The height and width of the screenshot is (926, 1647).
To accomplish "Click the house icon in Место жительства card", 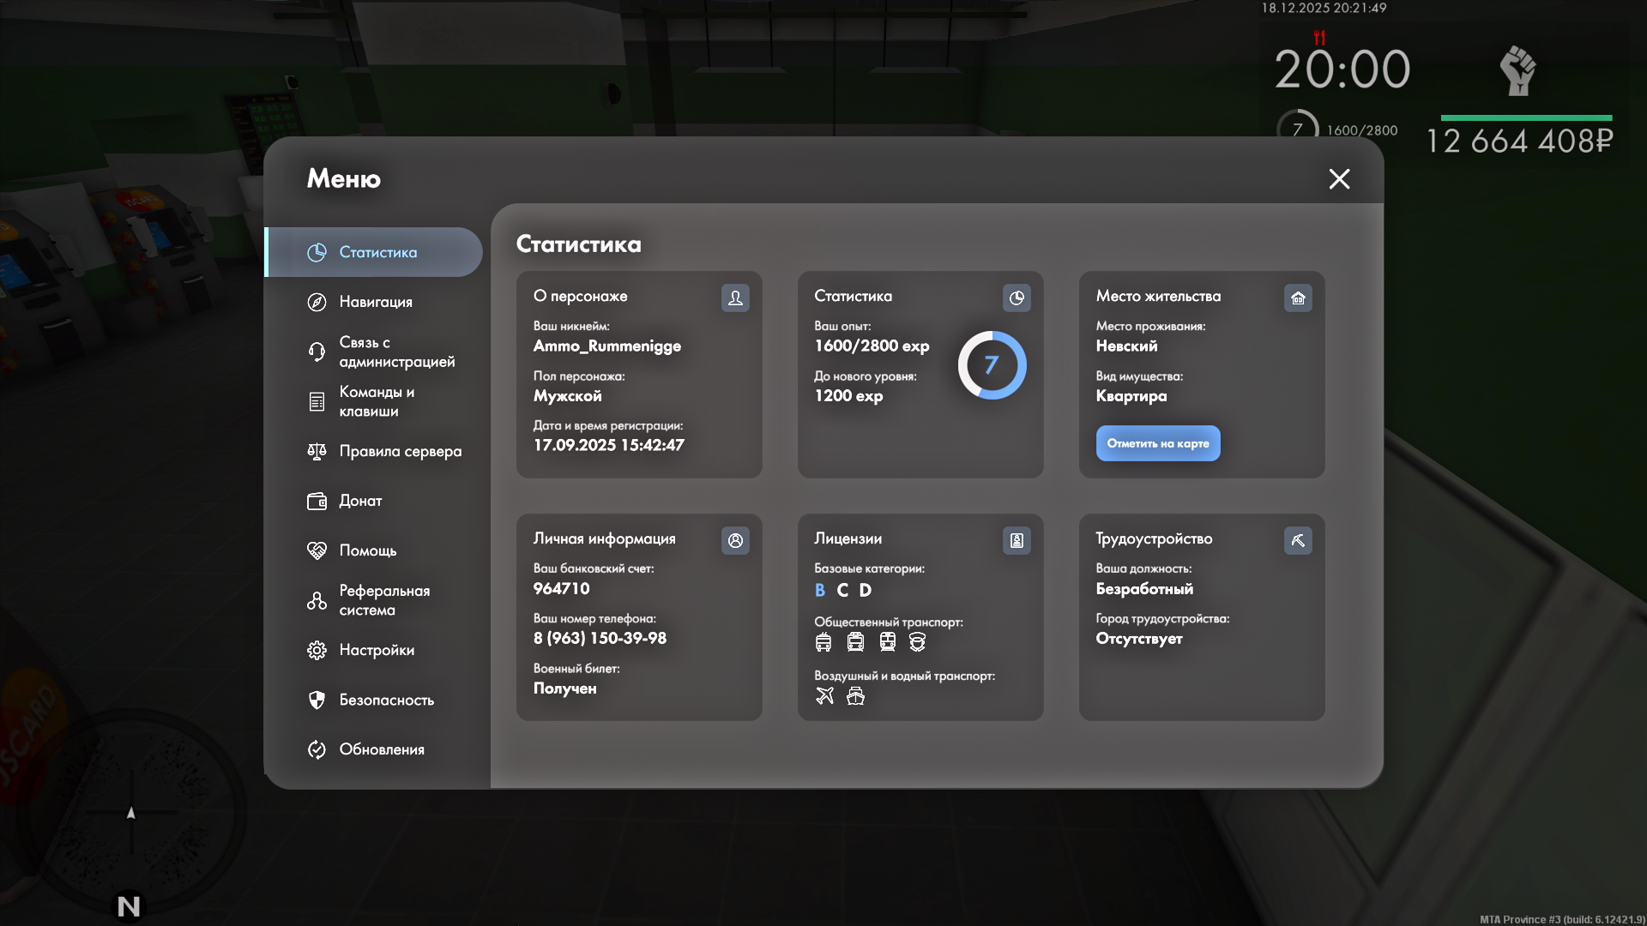I will [x=1298, y=298].
